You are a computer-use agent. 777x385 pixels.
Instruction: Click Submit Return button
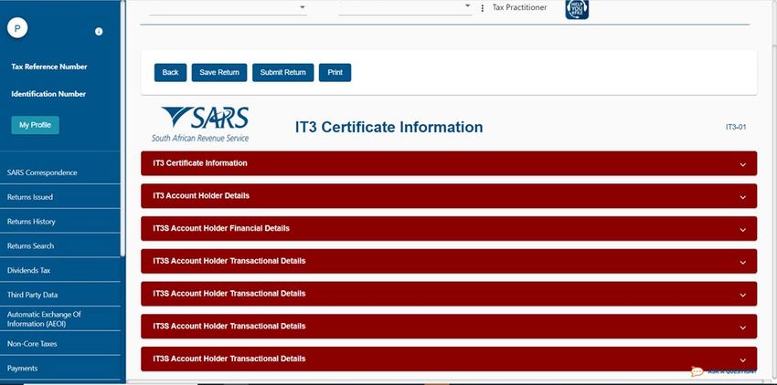click(x=283, y=72)
